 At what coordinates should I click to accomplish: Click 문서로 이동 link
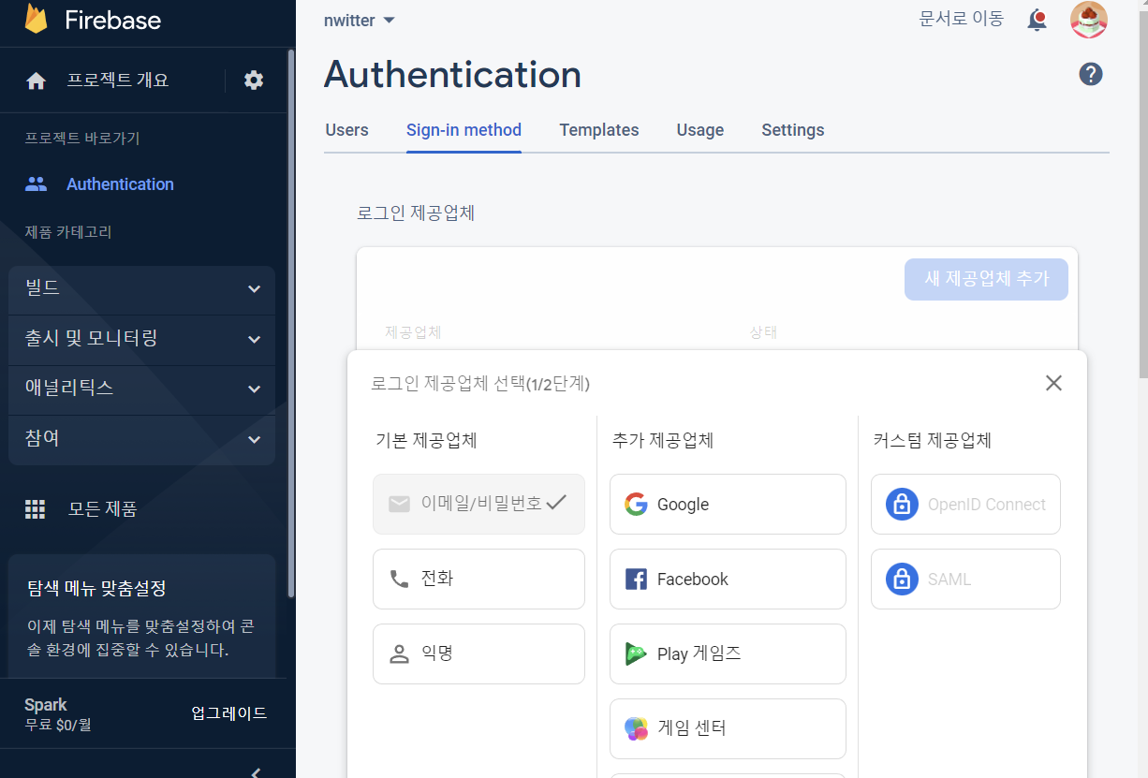click(962, 19)
